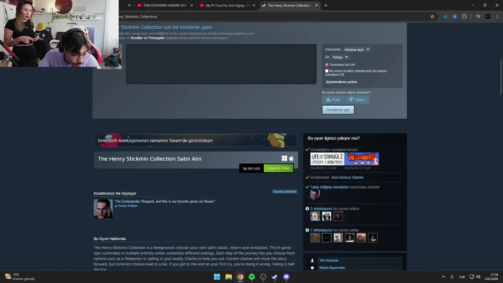Click the $6.99 USD price label
Screen dimensions: 503x283
pos(251,169)
